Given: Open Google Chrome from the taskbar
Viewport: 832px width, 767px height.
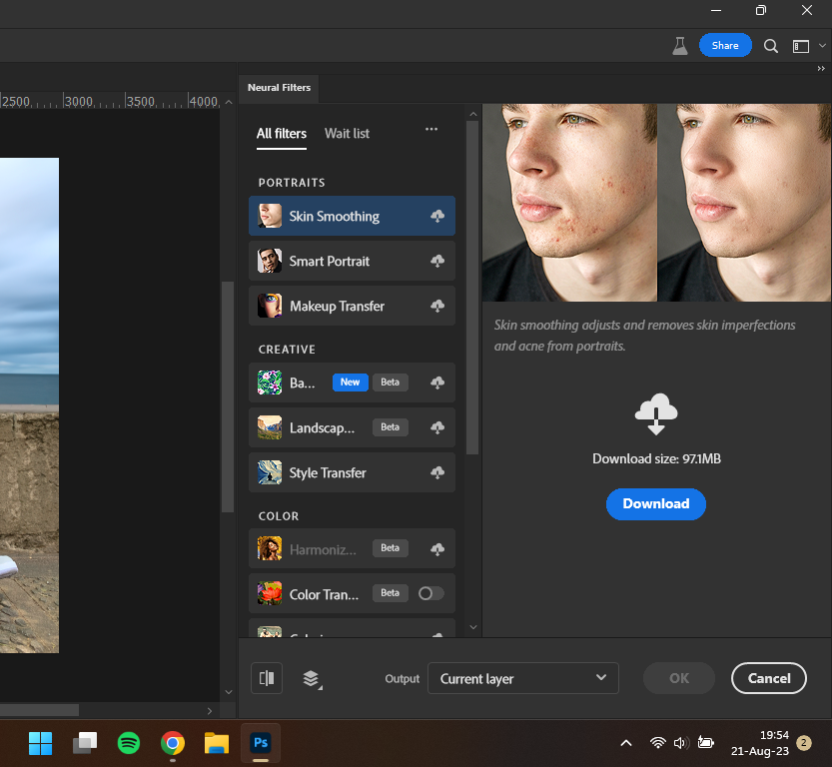Looking at the screenshot, I should [x=173, y=743].
